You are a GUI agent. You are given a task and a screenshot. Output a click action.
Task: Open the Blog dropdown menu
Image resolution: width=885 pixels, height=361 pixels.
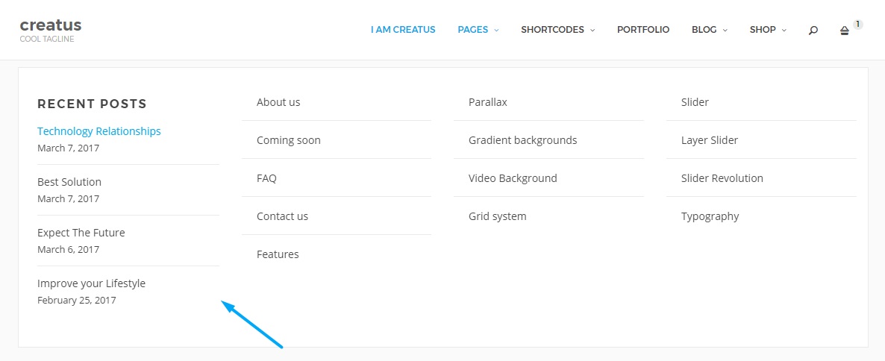pos(709,30)
